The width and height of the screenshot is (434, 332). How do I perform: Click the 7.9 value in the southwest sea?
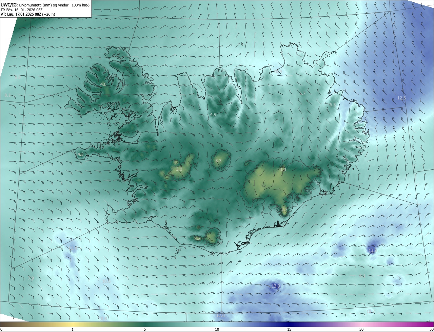[31, 278]
